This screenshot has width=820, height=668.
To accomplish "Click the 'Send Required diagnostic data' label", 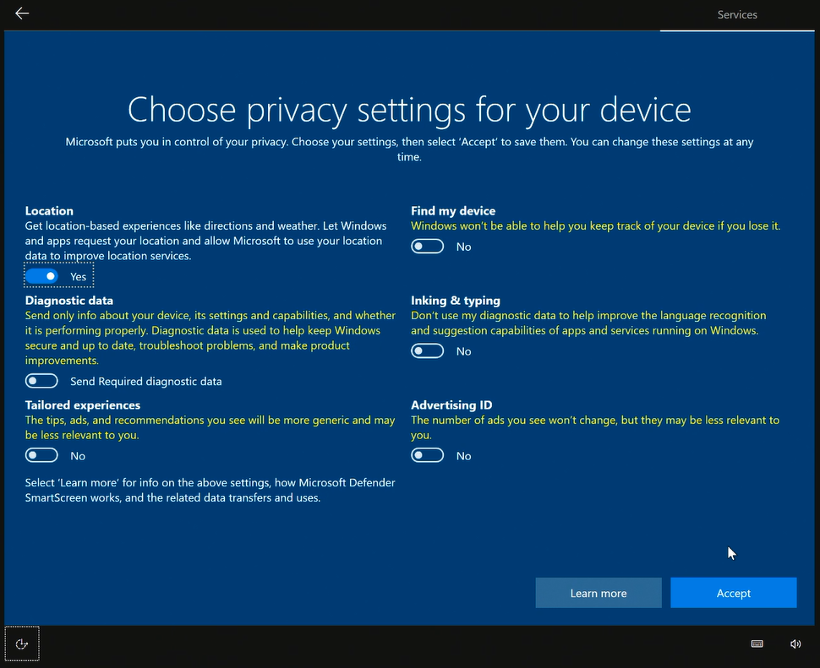I will pyautogui.click(x=146, y=382).
